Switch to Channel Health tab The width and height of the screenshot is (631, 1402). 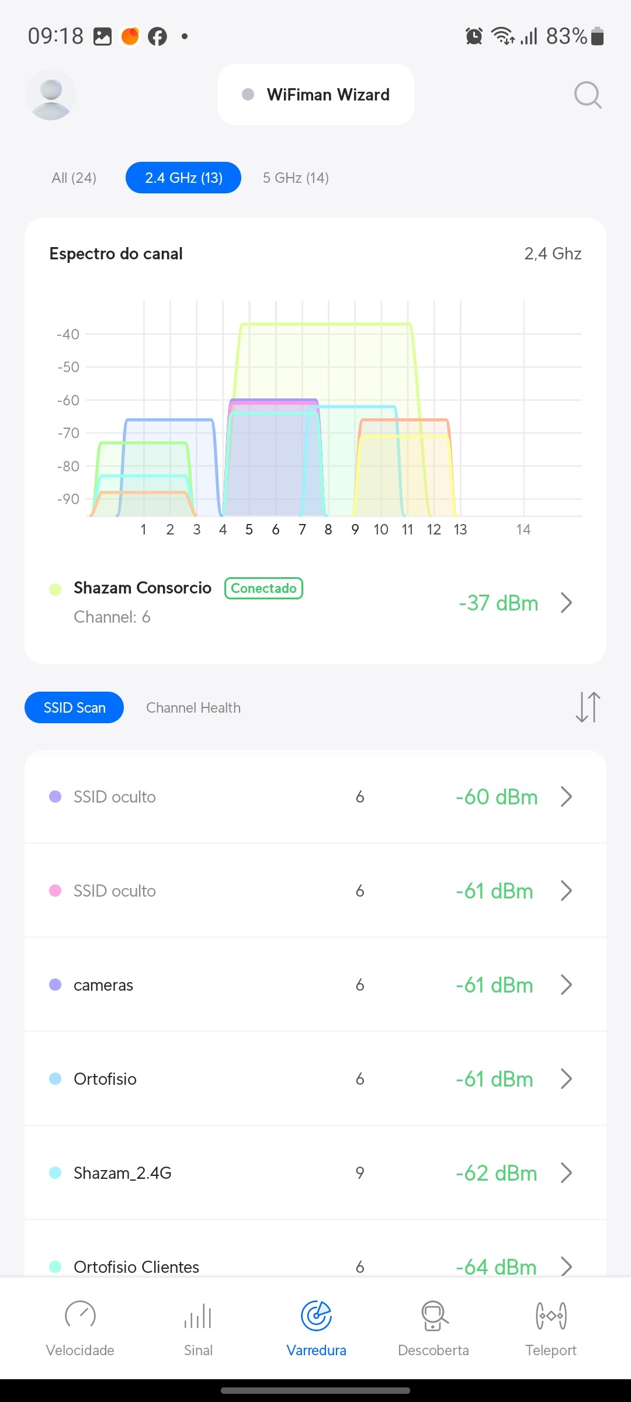(193, 707)
